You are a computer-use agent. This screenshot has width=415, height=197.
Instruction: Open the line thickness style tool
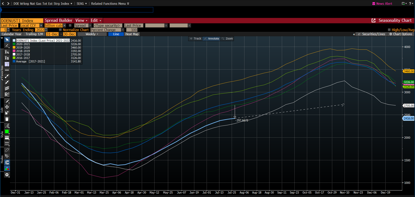coord(7,138)
